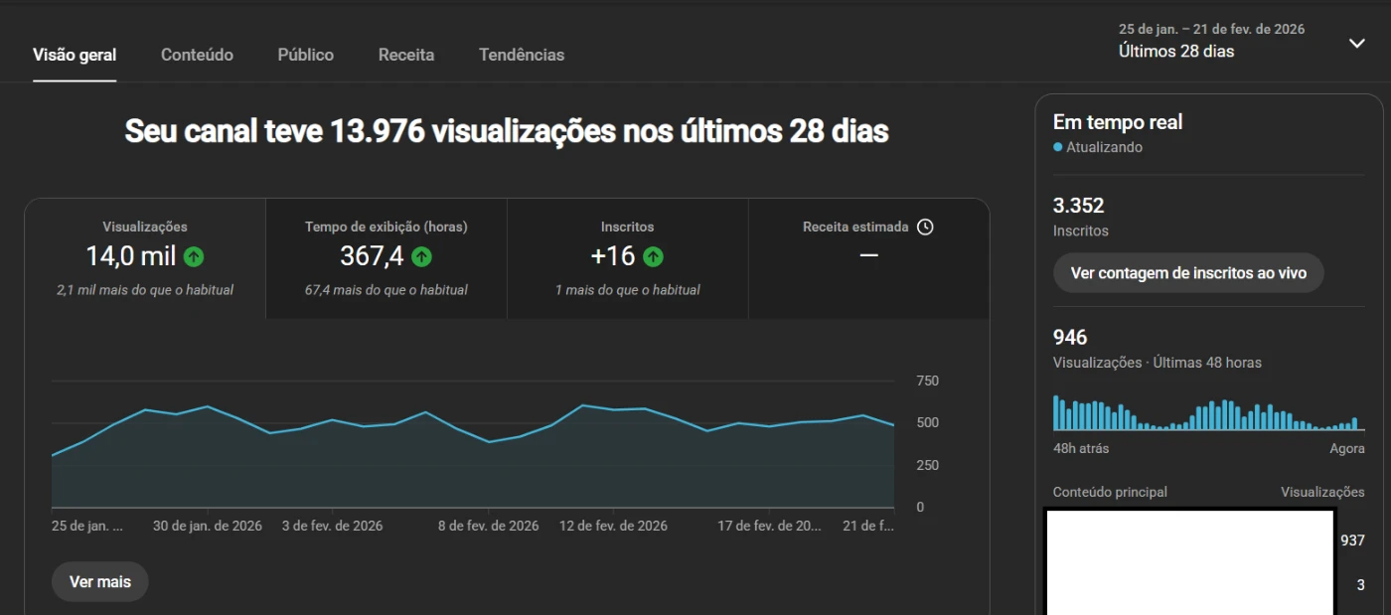This screenshot has width=1391, height=615.
Task: Select the Inscritos metric card
Action: (627, 258)
